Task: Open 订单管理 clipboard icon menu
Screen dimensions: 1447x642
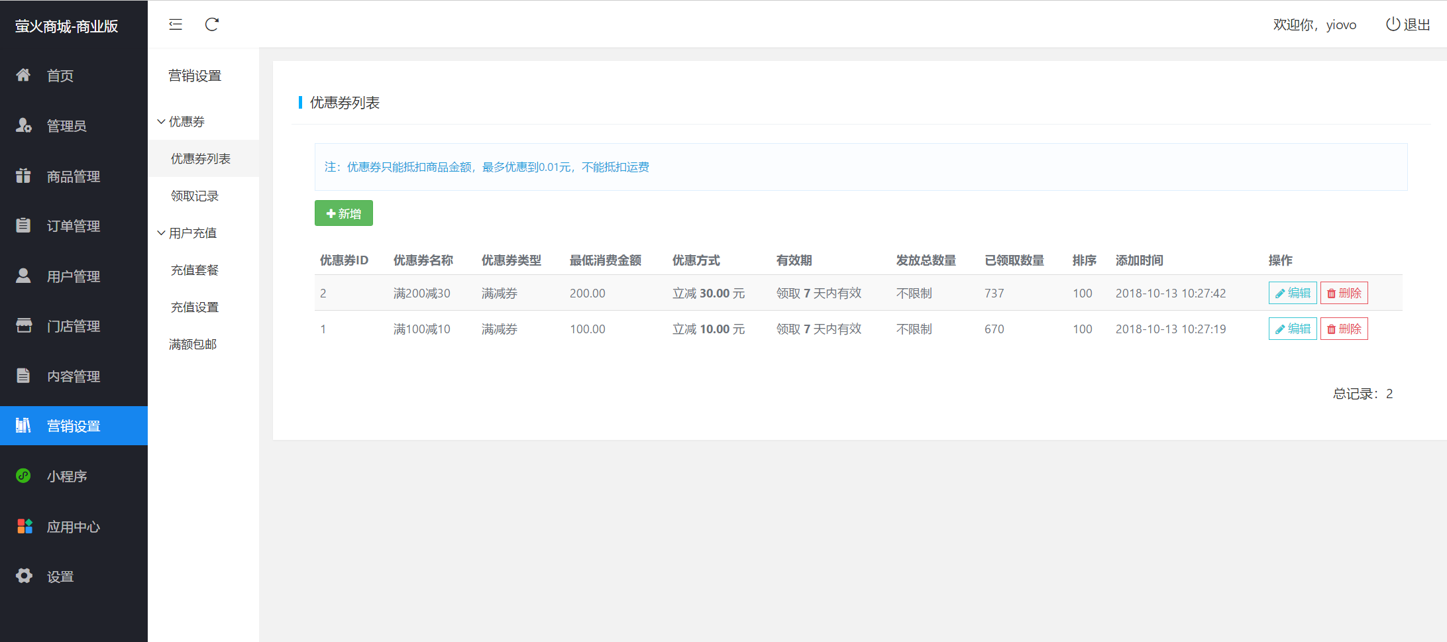Action: 24,226
